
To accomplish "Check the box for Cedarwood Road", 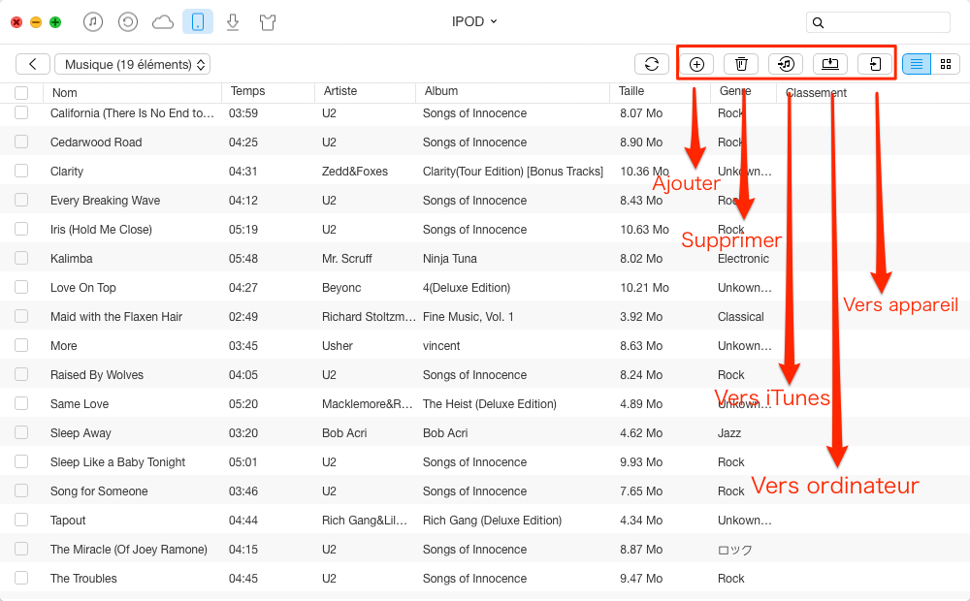I will tap(21, 142).
